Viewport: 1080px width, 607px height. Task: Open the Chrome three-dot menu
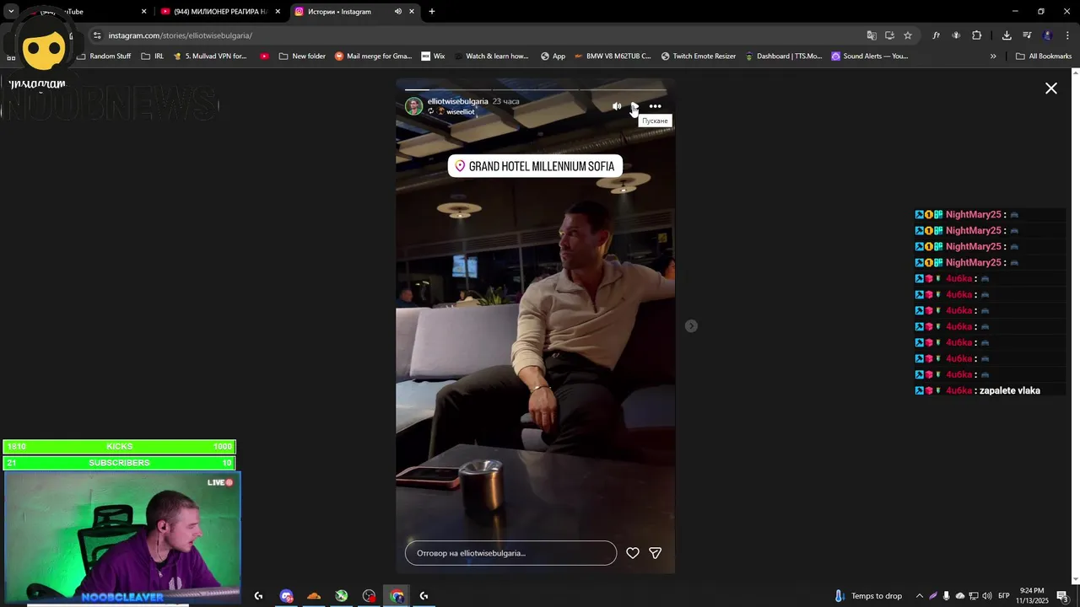pos(1067,35)
